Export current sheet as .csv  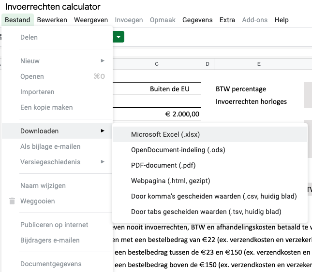coord(214,196)
